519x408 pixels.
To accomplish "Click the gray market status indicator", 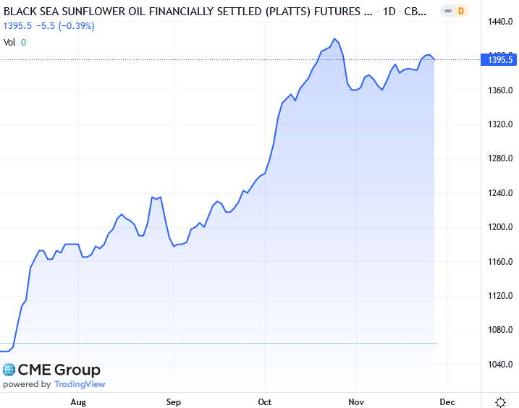I will click(444, 11).
